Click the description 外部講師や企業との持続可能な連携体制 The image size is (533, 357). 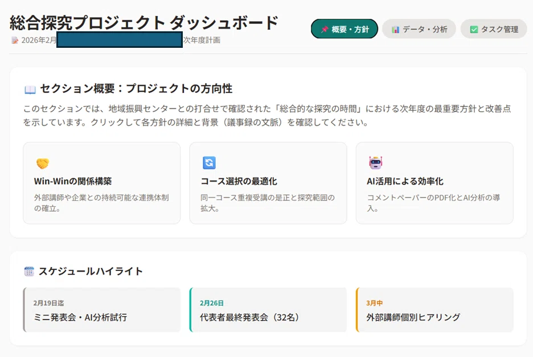[101, 203]
